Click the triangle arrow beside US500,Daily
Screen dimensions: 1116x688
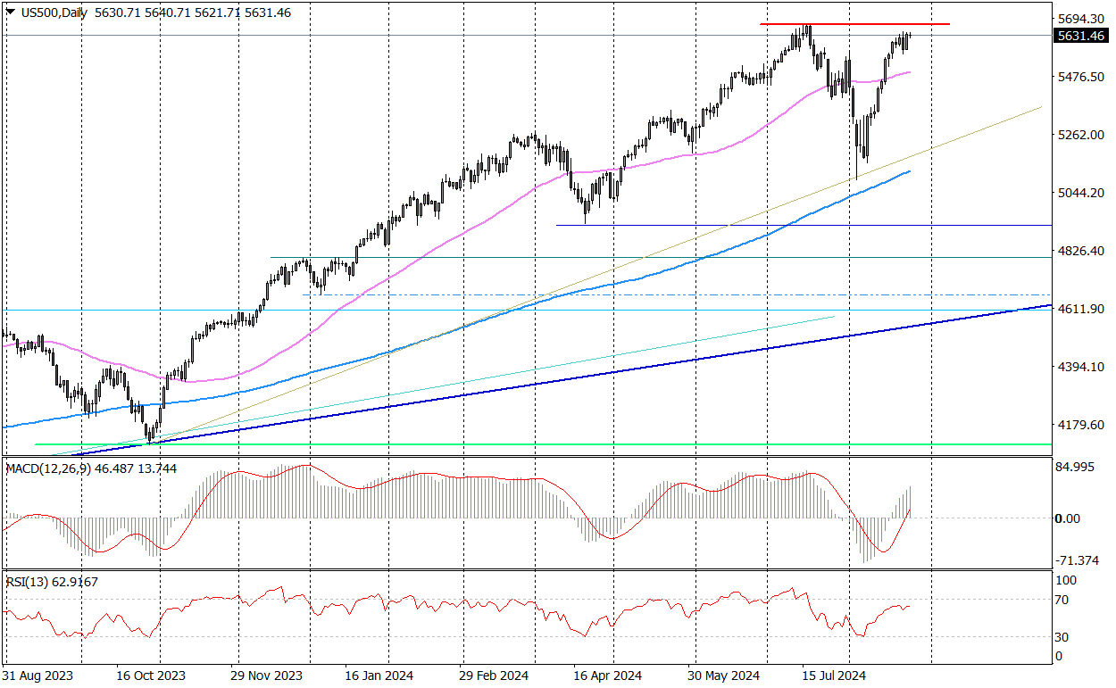click(x=10, y=12)
